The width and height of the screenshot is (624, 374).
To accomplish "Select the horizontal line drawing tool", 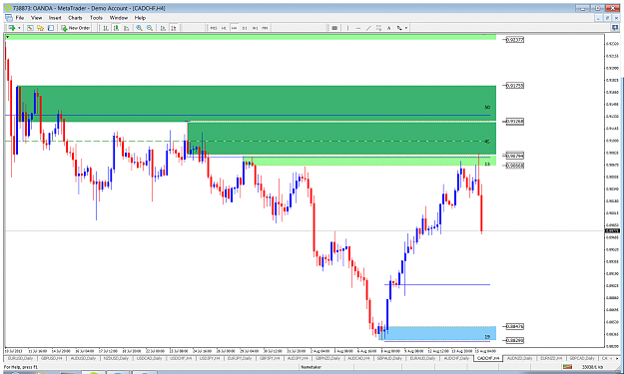I will (x=358, y=28).
